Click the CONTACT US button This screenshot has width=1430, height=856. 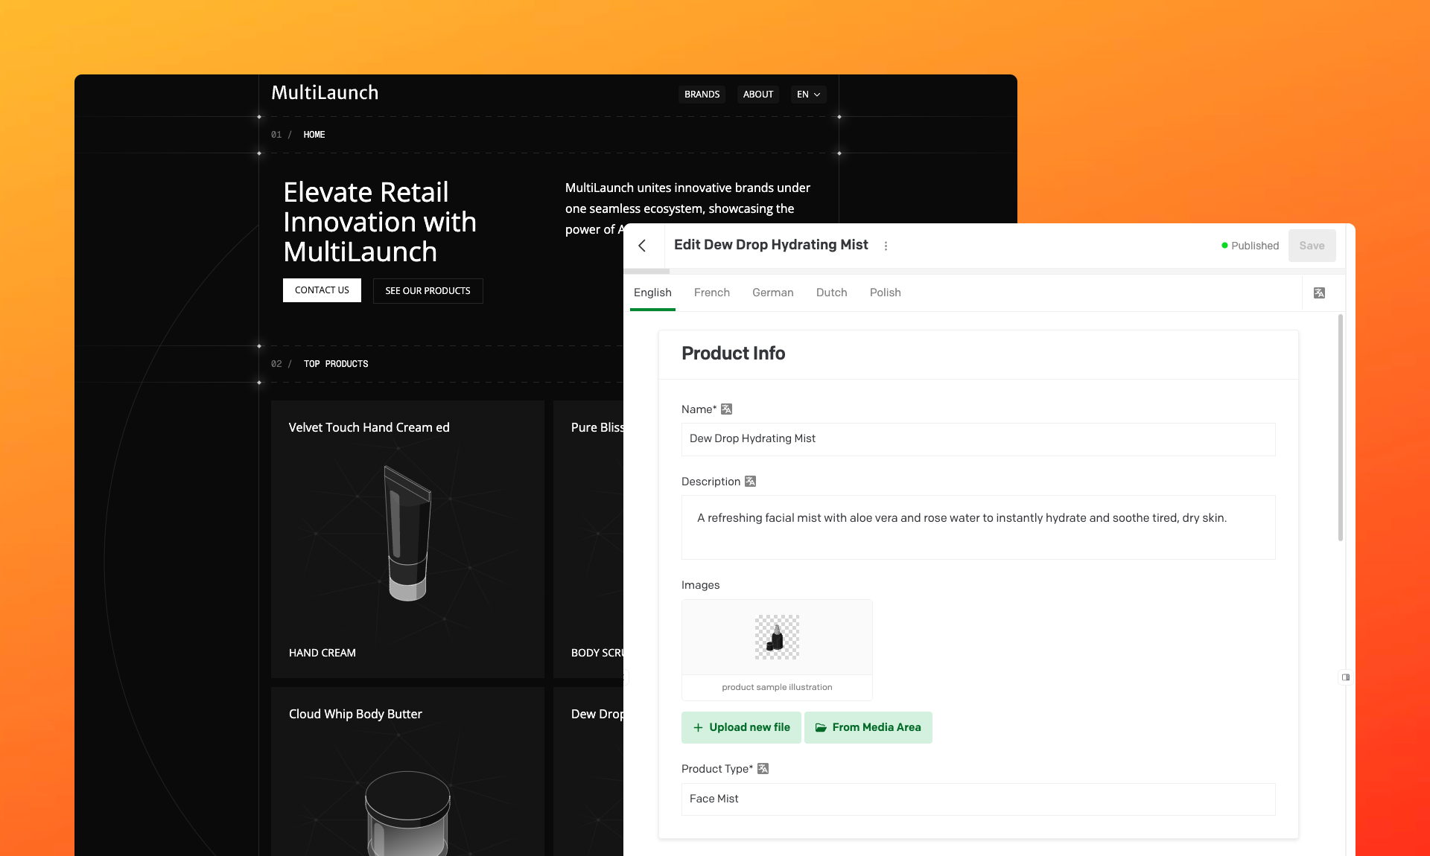[x=322, y=290]
